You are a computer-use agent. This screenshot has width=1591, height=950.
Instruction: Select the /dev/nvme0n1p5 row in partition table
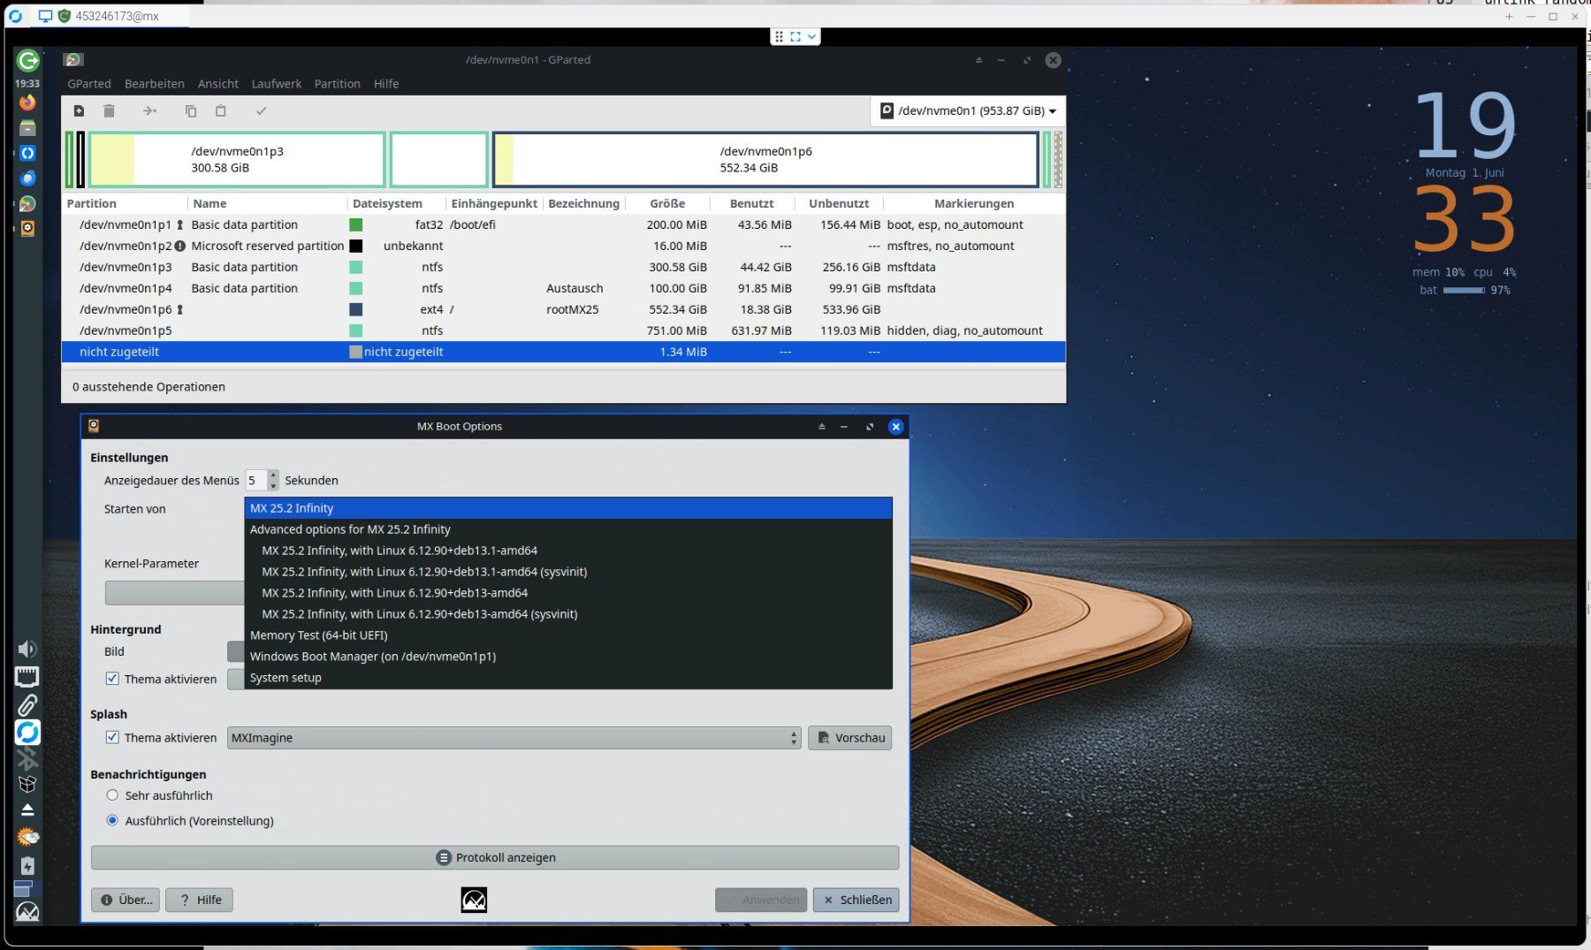(563, 331)
